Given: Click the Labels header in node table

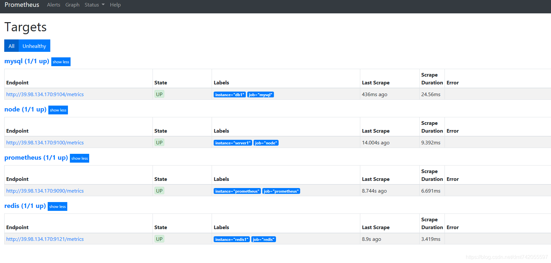Looking at the screenshot, I should point(221,131).
